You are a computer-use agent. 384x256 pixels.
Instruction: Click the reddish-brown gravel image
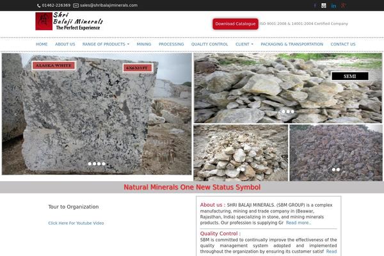[x=336, y=153]
